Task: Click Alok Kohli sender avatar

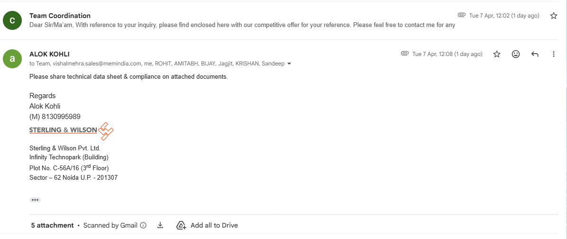Action: click(12, 58)
